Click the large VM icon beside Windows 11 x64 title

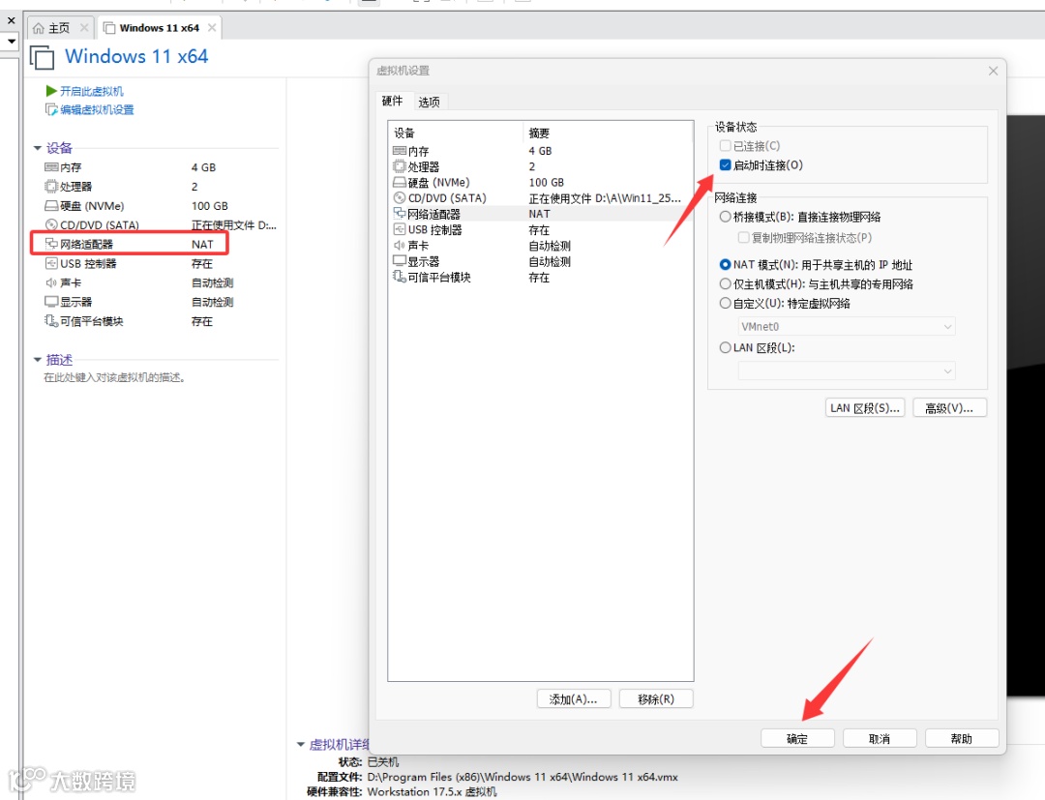coord(42,57)
